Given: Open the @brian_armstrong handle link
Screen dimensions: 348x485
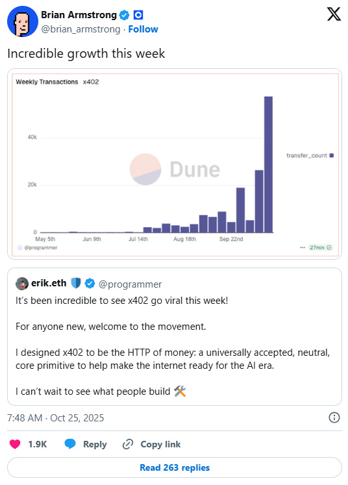Looking at the screenshot, I should 81,29.
